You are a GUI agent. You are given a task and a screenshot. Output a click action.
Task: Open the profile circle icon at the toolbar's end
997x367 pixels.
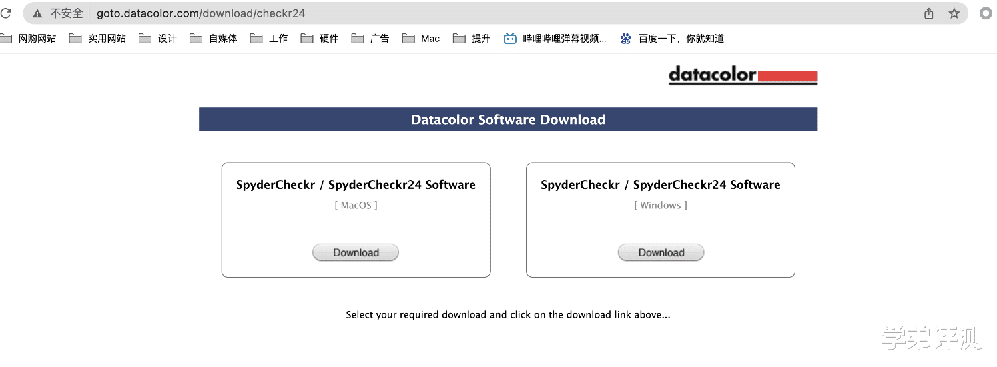coord(986,13)
